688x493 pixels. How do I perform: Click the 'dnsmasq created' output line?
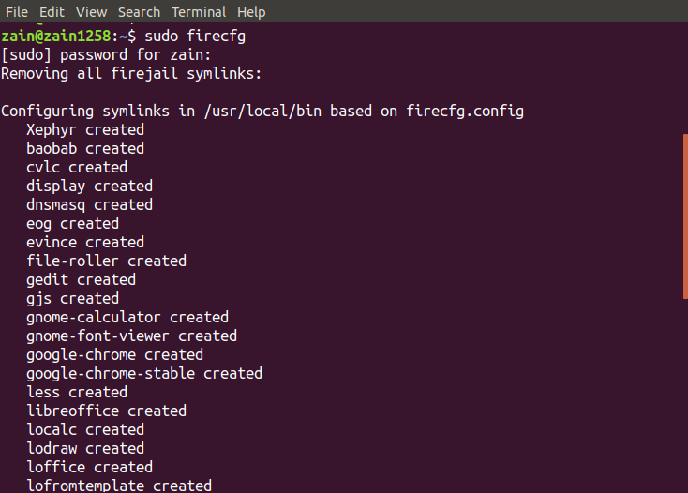(x=89, y=204)
